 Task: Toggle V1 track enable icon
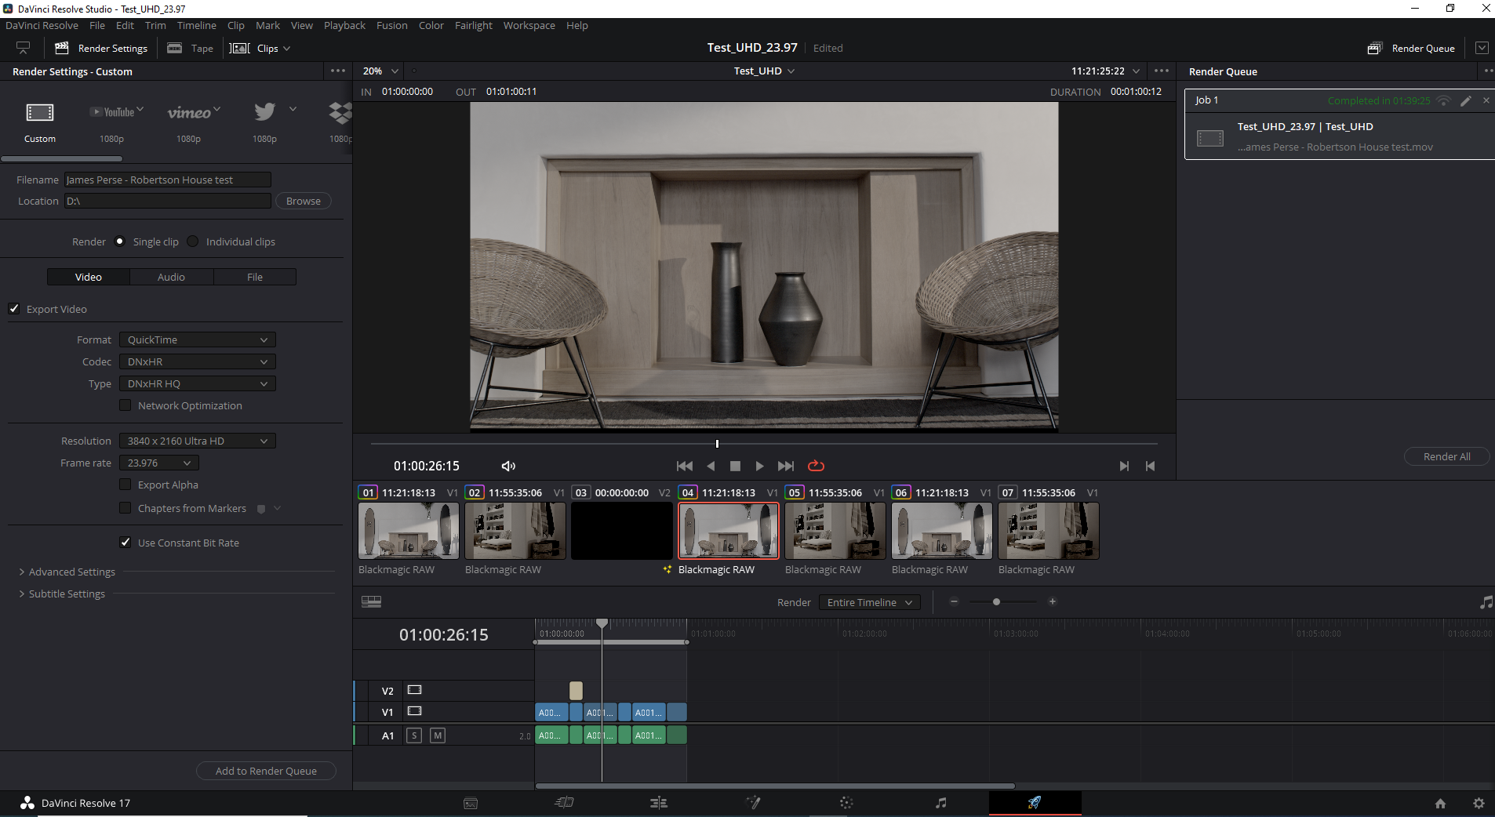pos(415,711)
